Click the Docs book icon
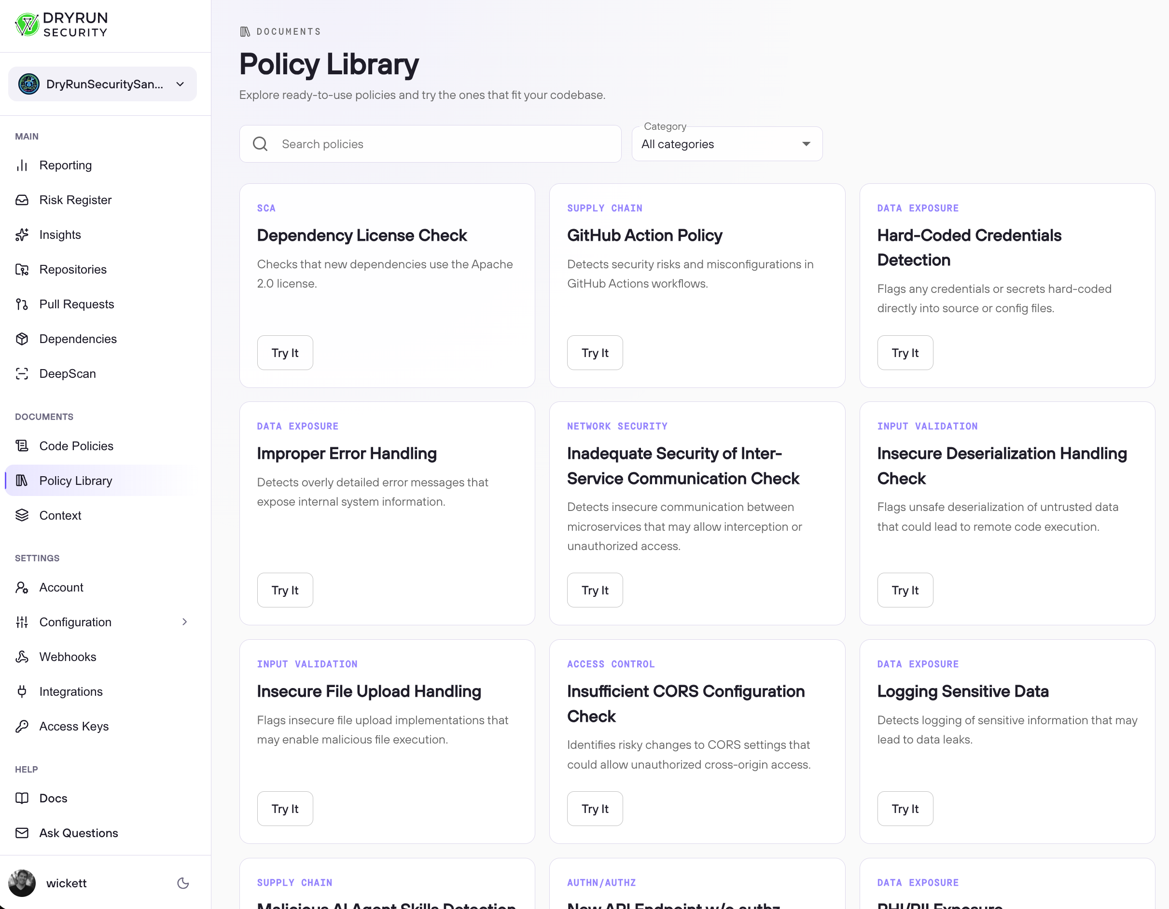1169x909 pixels. pyautogui.click(x=22, y=798)
